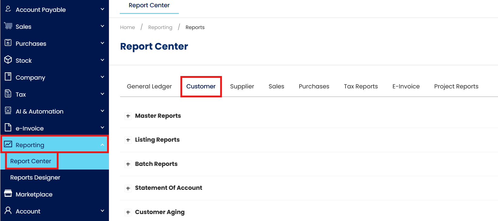Image resolution: width=498 pixels, height=221 pixels.
Task: Click the Tax percentage icon
Action: 8,94
